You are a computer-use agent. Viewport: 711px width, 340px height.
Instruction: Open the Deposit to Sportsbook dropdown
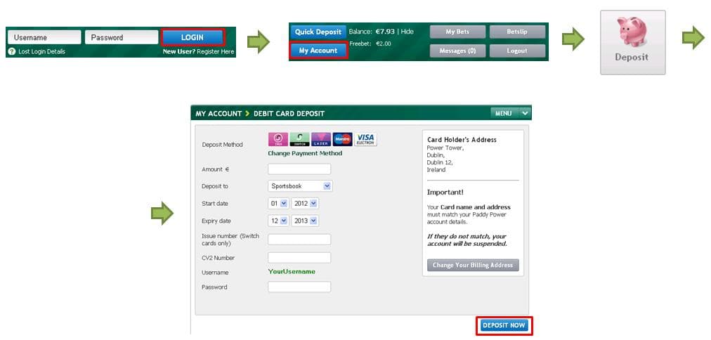pyautogui.click(x=300, y=186)
